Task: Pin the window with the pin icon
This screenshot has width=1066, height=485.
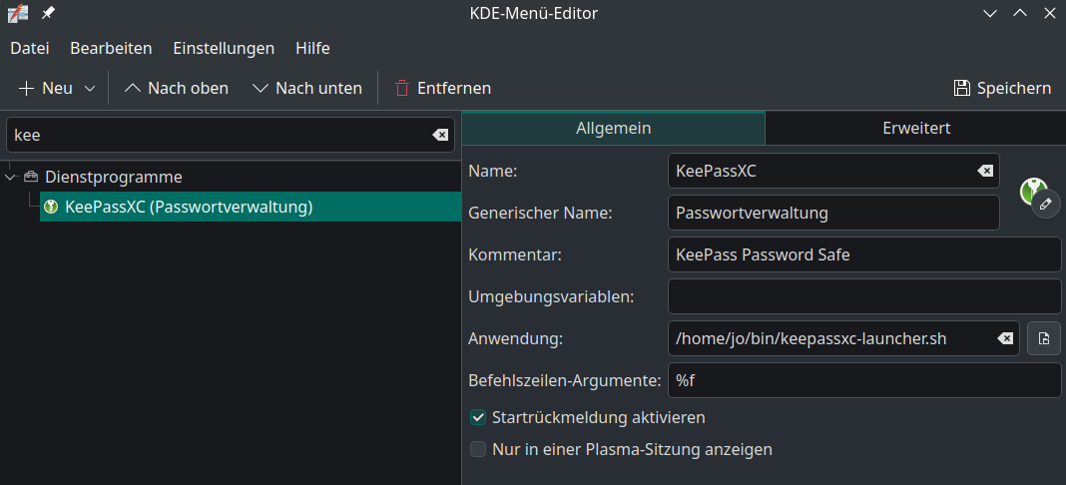Action: pyautogui.click(x=48, y=14)
